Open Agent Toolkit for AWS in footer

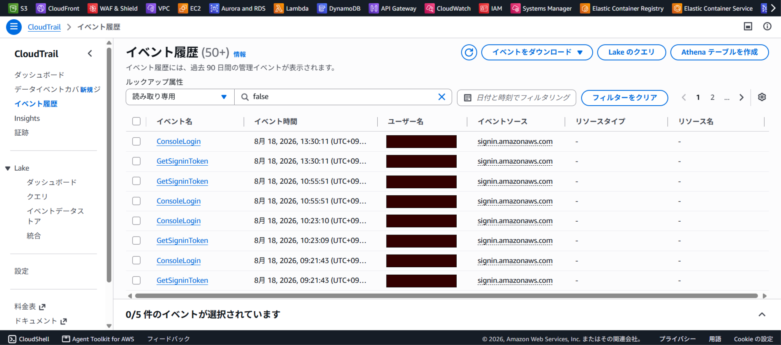(x=98, y=339)
